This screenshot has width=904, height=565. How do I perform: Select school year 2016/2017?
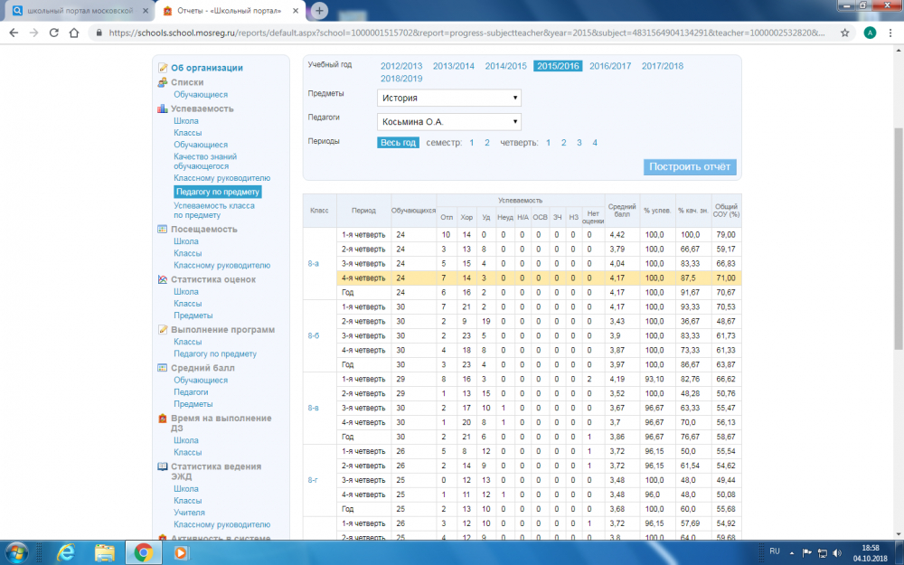[x=610, y=66]
